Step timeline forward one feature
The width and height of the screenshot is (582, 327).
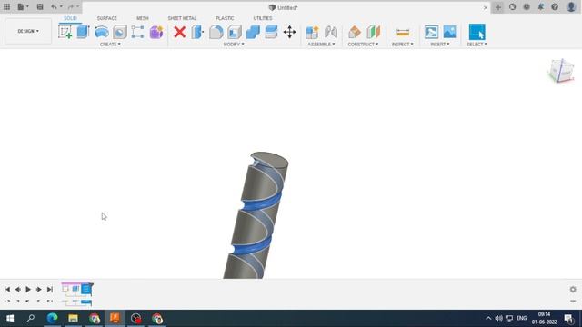[38, 289]
